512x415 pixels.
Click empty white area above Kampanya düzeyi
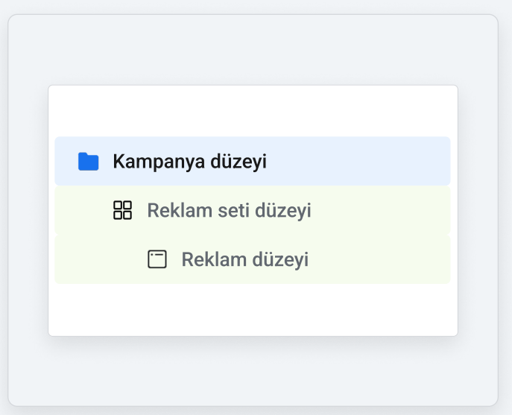pos(253,111)
